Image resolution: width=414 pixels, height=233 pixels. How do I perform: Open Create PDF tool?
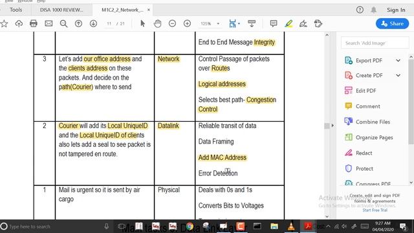pos(369,76)
